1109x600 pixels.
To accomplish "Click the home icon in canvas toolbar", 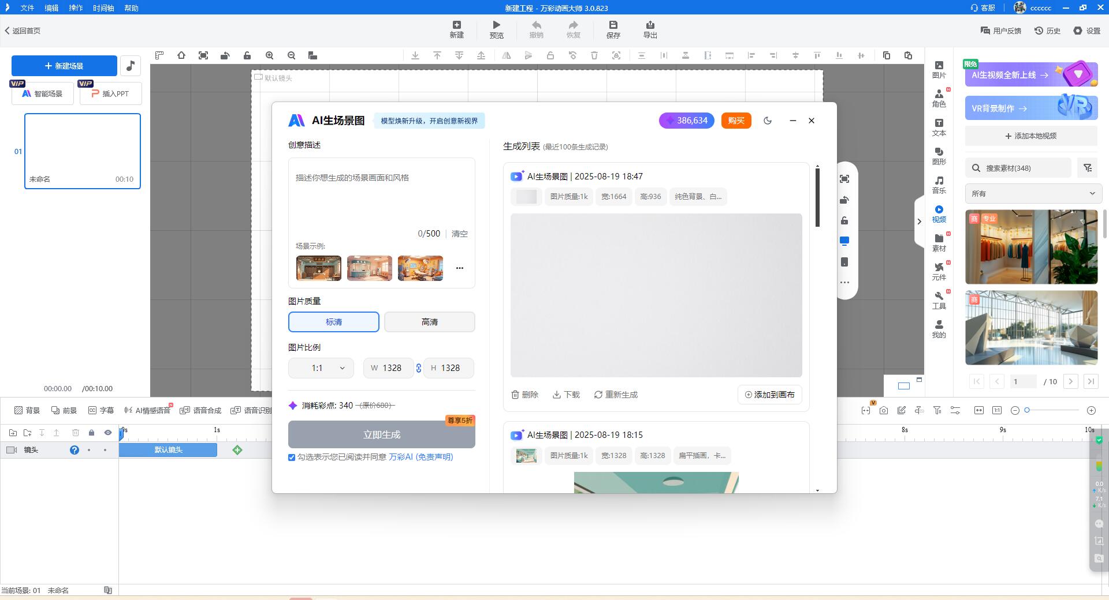I will pos(181,55).
